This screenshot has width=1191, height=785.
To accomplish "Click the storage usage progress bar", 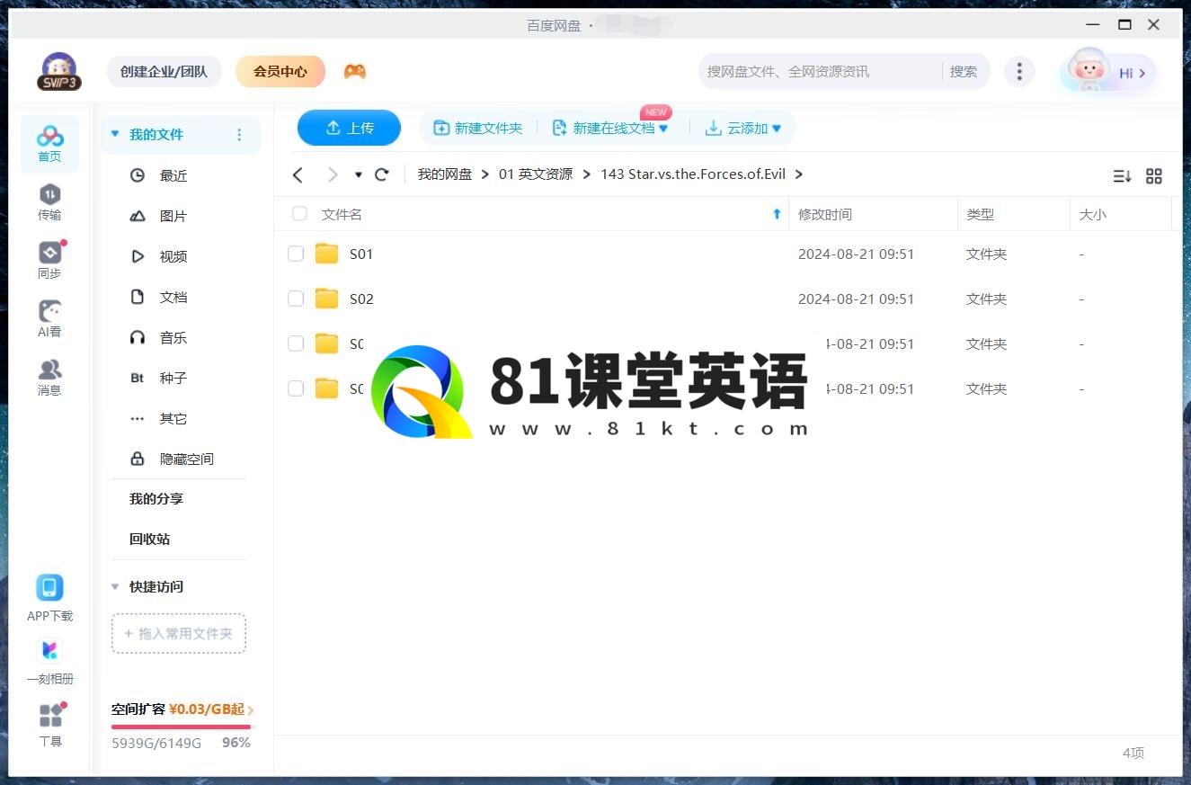I will (183, 727).
